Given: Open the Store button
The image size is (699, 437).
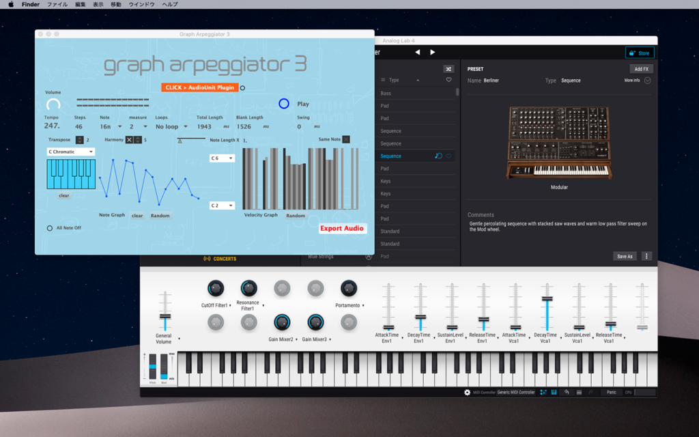Looking at the screenshot, I should click(640, 53).
